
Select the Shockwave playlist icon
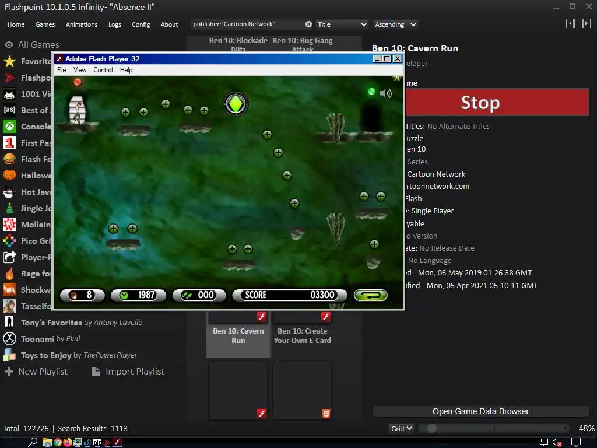pos(9,290)
